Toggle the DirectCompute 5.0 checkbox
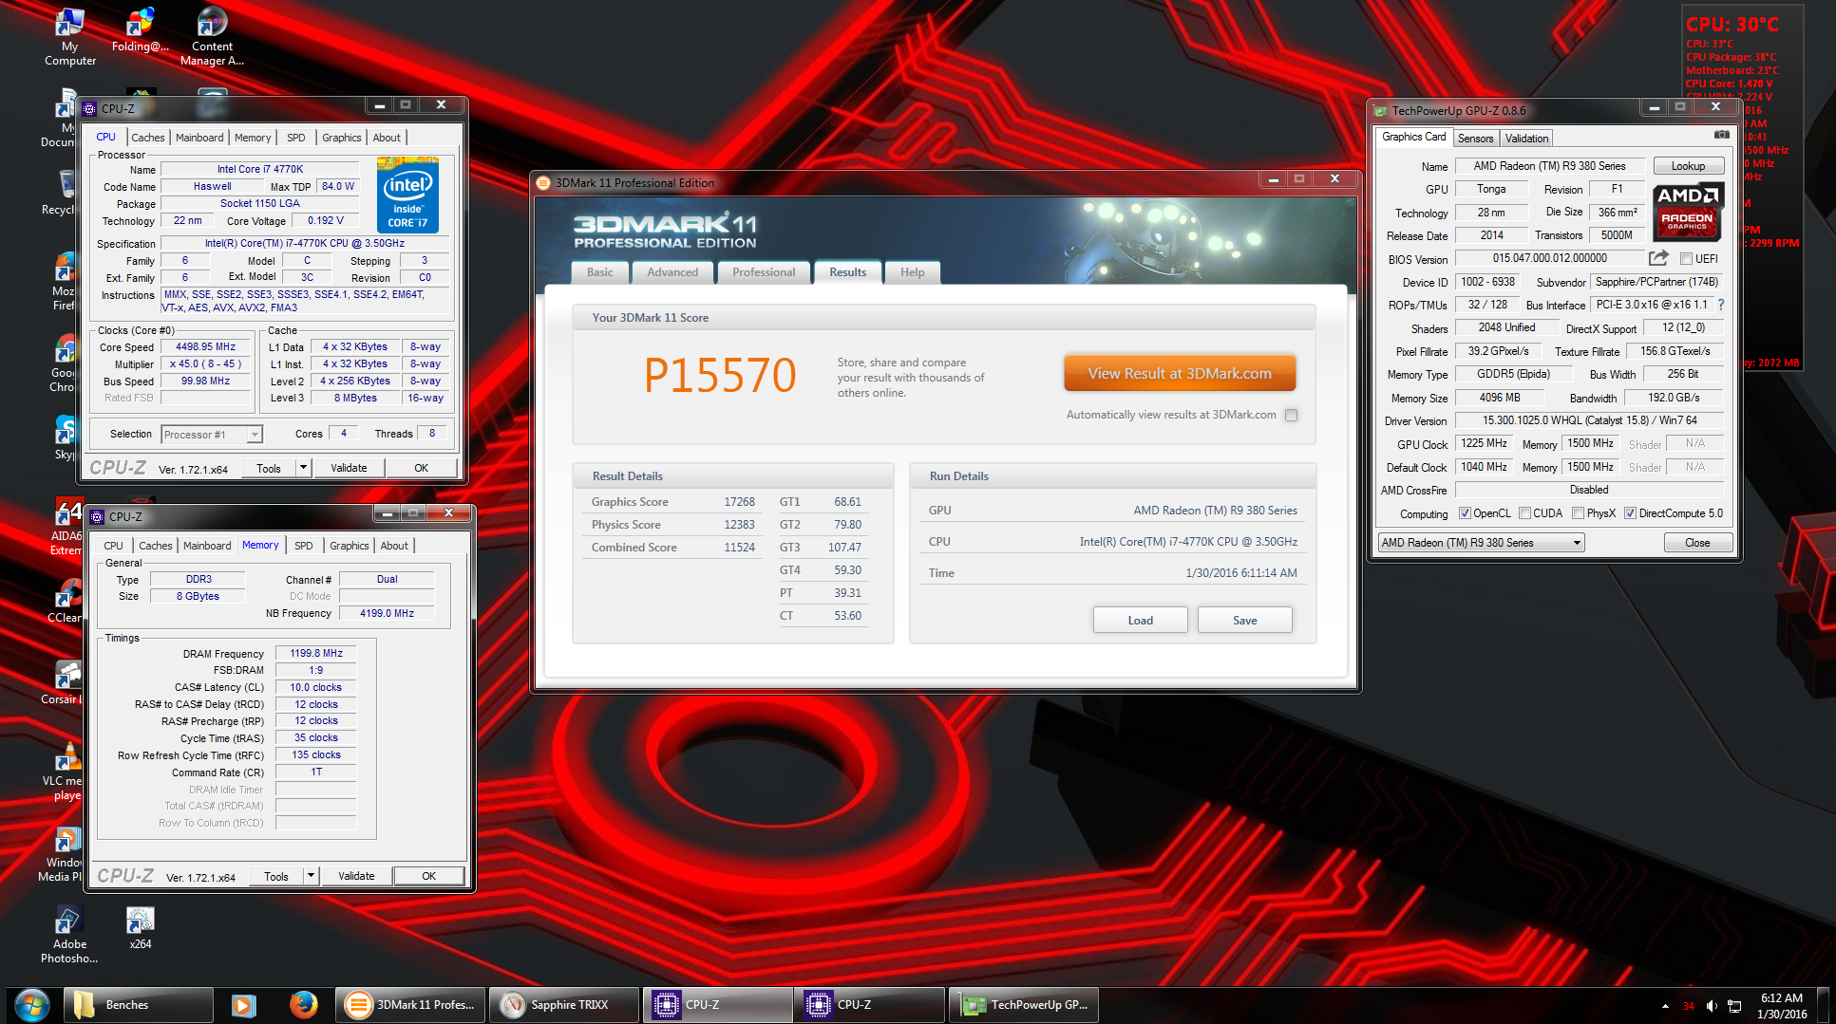 pyautogui.click(x=1630, y=513)
